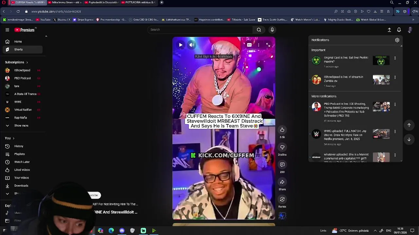Viewport: 419px width, 235px height.
Task: Open A State Of Trance channel
Action: coord(23,94)
